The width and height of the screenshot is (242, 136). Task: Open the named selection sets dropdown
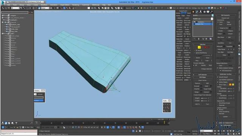pos(82,8)
